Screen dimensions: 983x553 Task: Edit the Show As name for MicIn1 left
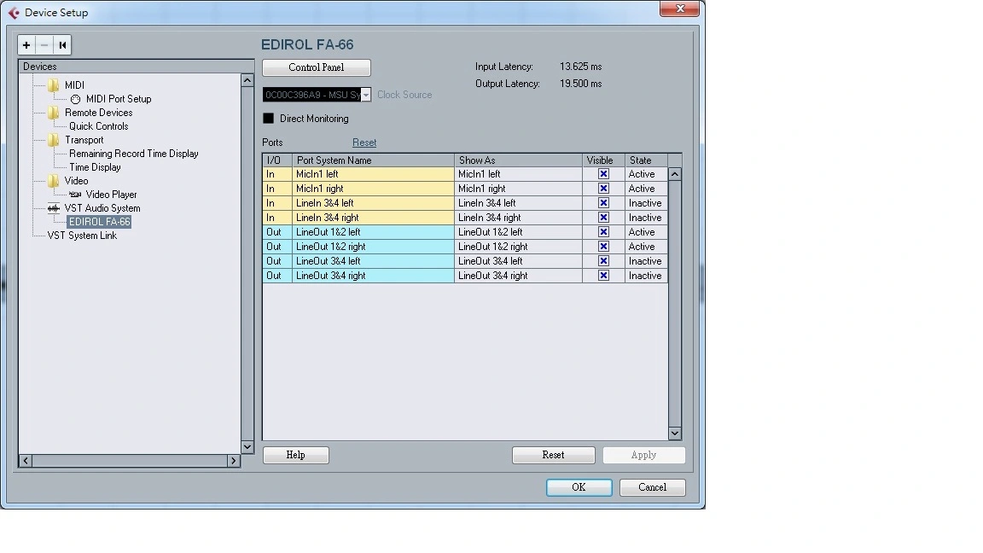coord(519,174)
